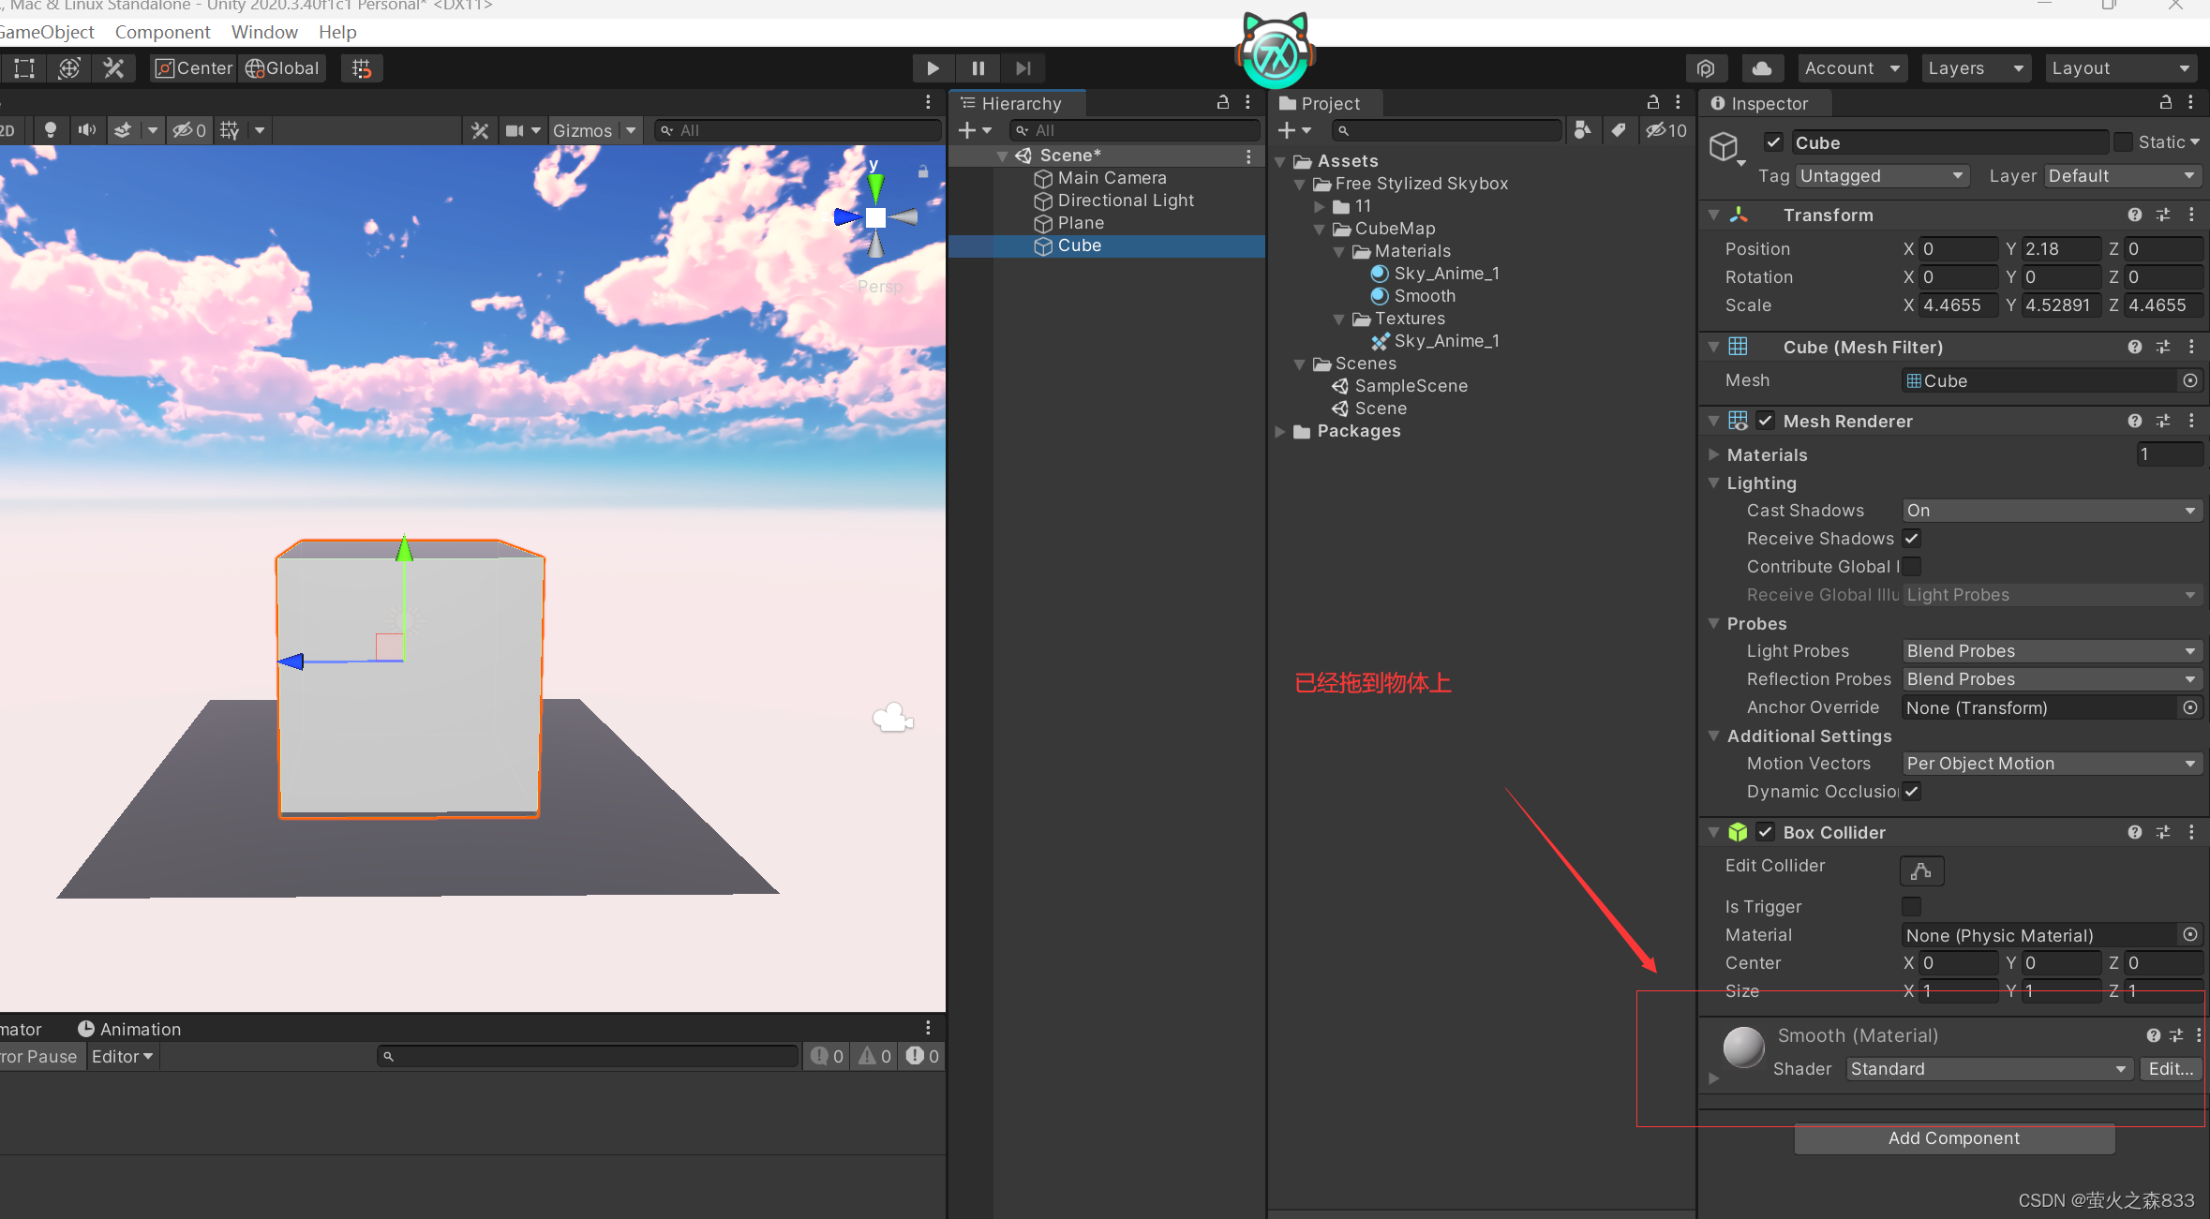Click the material Edit... button
The image size is (2210, 1219).
(2170, 1069)
